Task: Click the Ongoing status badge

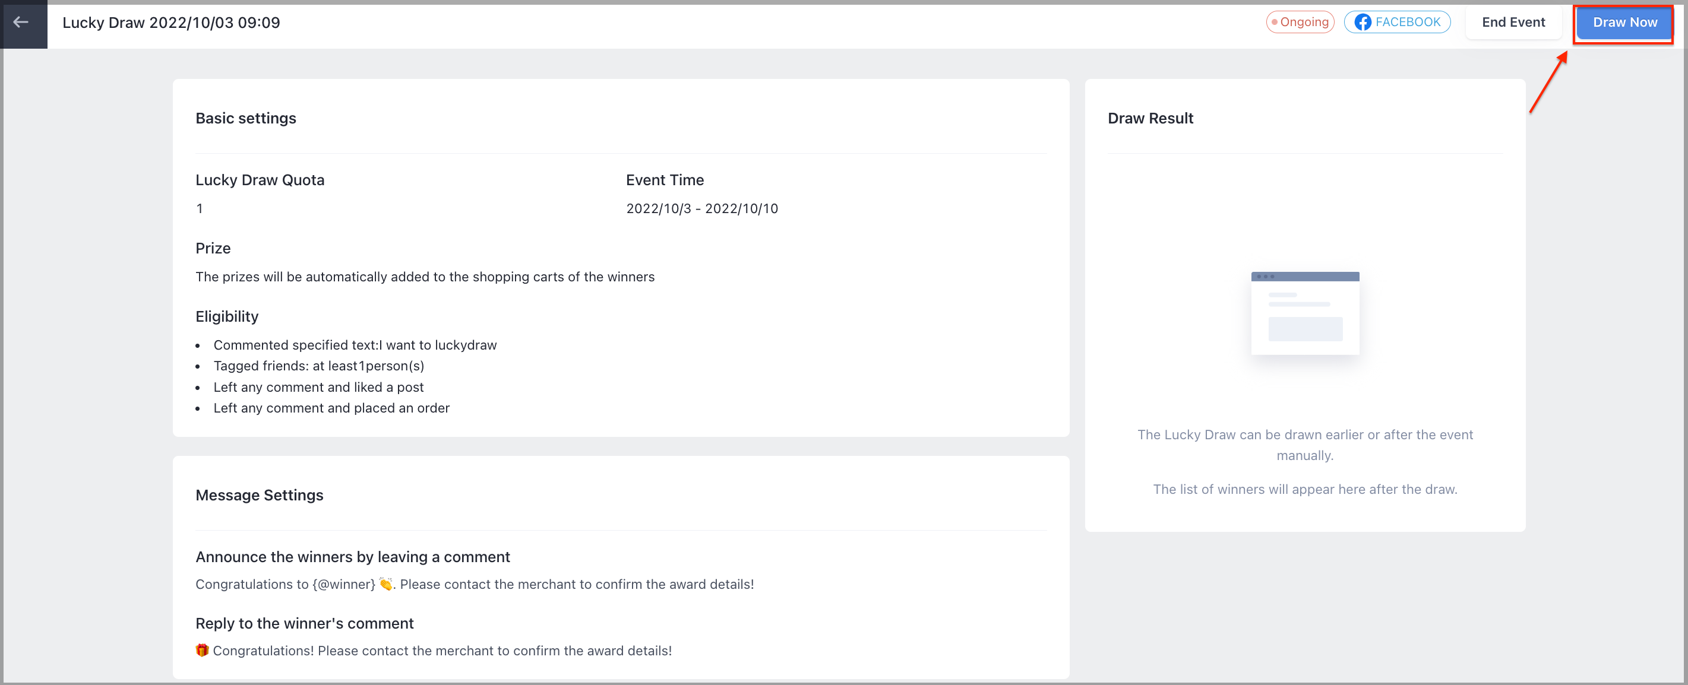Action: (x=1300, y=23)
